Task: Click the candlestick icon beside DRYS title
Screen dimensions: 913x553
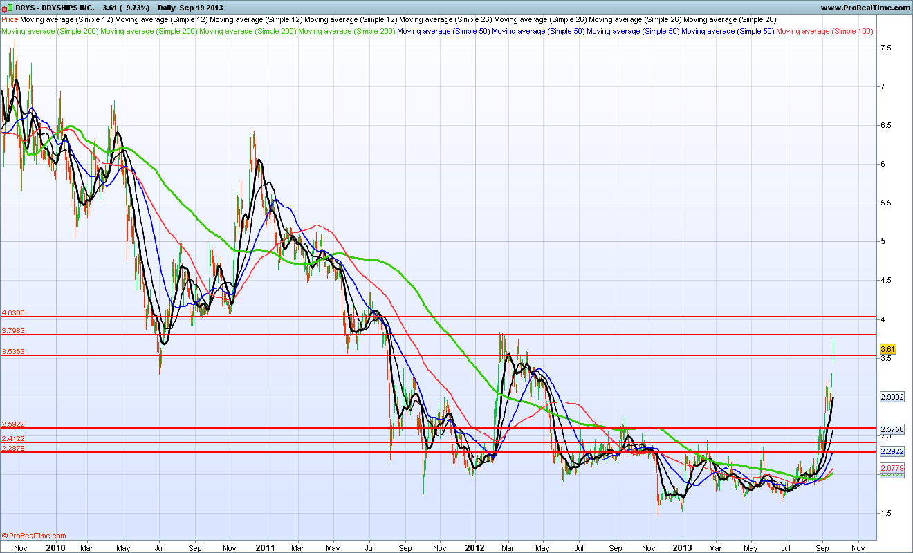Action: (x=8, y=8)
